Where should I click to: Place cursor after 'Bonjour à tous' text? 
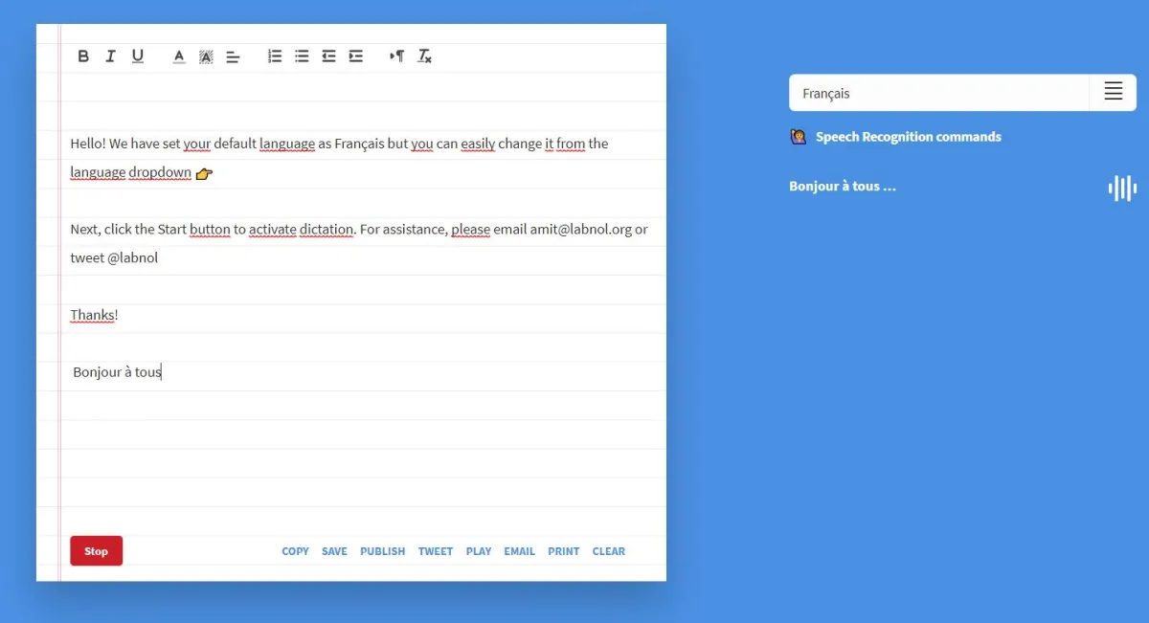coord(163,372)
